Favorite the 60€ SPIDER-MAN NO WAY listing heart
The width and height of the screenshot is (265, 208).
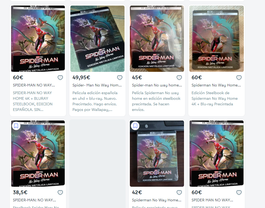[x=60, y=77]
